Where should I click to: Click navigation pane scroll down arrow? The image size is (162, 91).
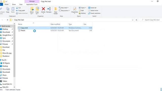14,87
